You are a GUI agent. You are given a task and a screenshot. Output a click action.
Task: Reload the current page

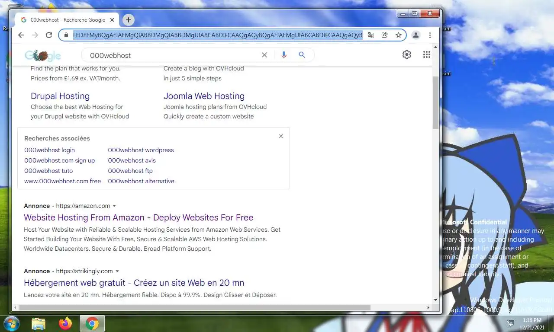49,35
